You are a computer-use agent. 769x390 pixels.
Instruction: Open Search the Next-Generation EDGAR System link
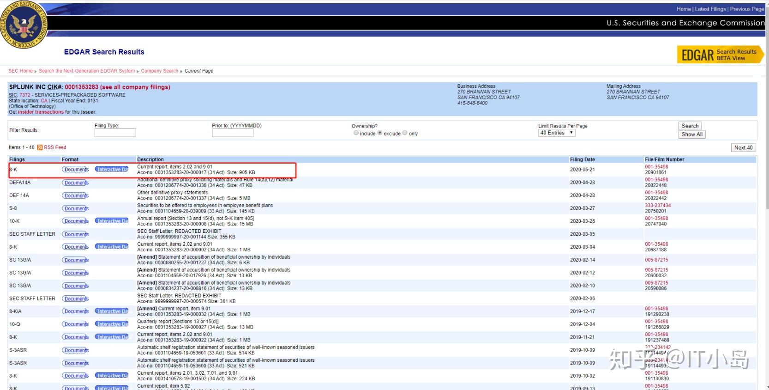(x=87, y=71)
